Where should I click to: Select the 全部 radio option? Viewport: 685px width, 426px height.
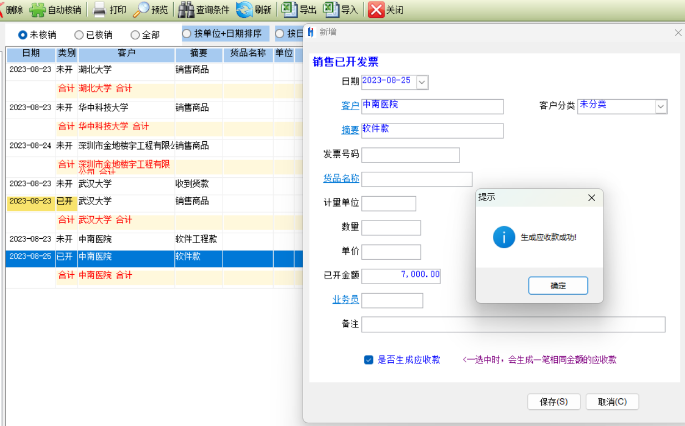135,35
